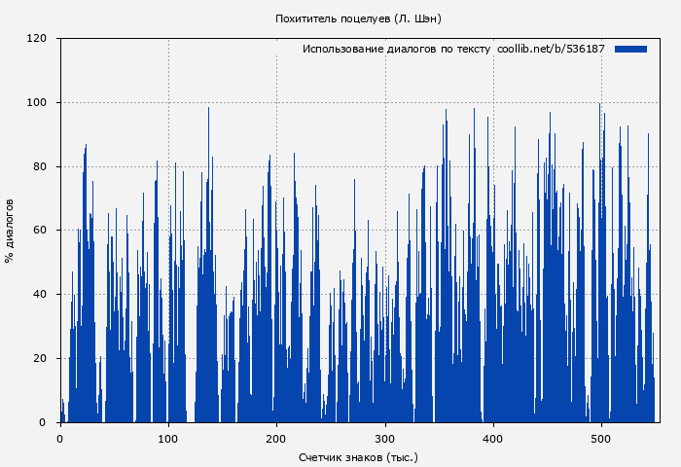This screenshot has height=467, width=681.
Task: Click the x-axis label 'Счетчик знаков (тыс.)'
Action: point(358,456)
